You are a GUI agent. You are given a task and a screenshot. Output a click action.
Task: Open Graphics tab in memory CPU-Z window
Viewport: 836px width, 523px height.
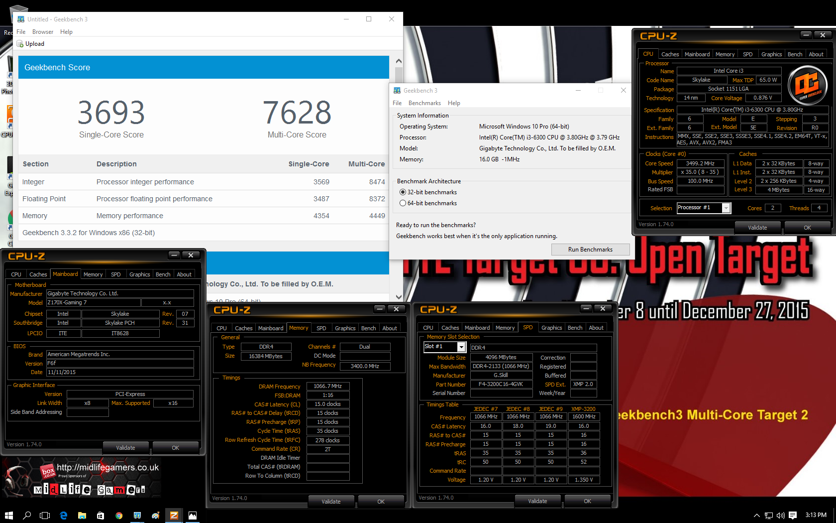click(345, 328)
